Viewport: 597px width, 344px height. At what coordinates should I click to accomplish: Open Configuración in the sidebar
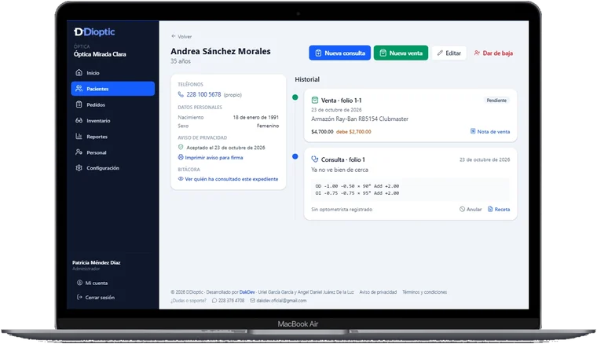[112, 168]
